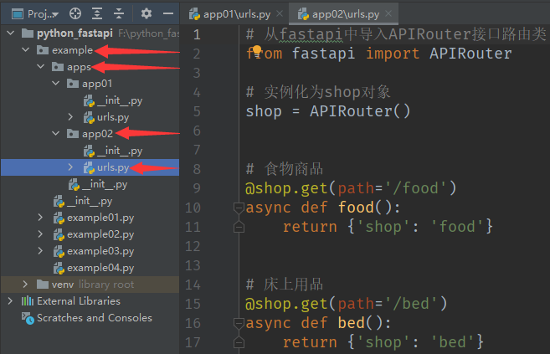Hide the project panel with minus icon
The width and height of the screenshot is (550, 354).
tap(168, 13)
